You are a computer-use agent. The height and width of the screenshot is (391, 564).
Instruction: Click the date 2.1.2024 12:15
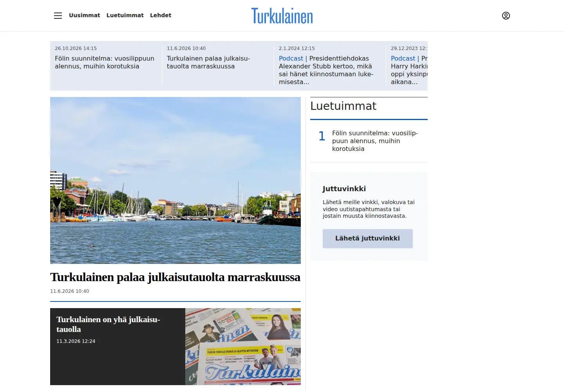click(x=296, y=48)
